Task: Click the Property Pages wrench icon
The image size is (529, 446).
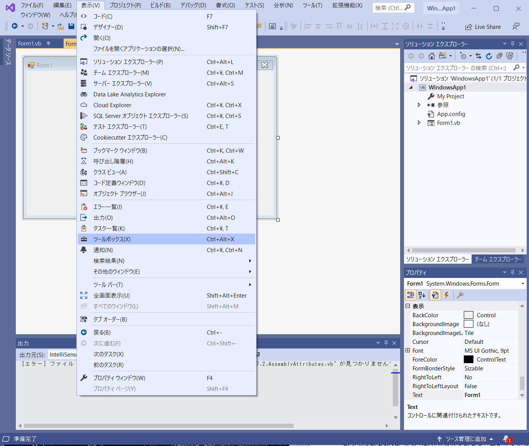Action: [x=460, y=295]
